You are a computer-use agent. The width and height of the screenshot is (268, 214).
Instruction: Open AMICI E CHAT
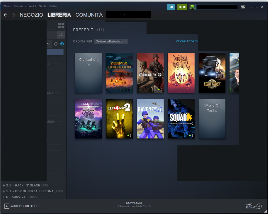[252, 206]
